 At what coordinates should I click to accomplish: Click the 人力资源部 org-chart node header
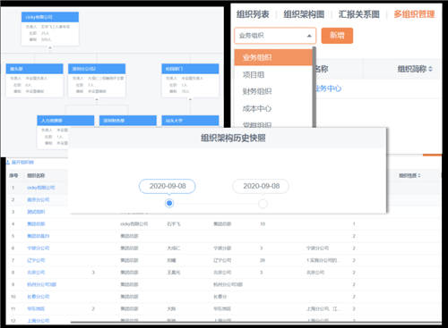[x=65, y=121]
